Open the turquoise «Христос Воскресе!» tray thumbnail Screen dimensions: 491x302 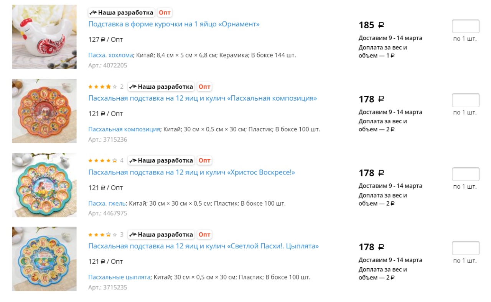pyautogui.click(x=44, y=185)
